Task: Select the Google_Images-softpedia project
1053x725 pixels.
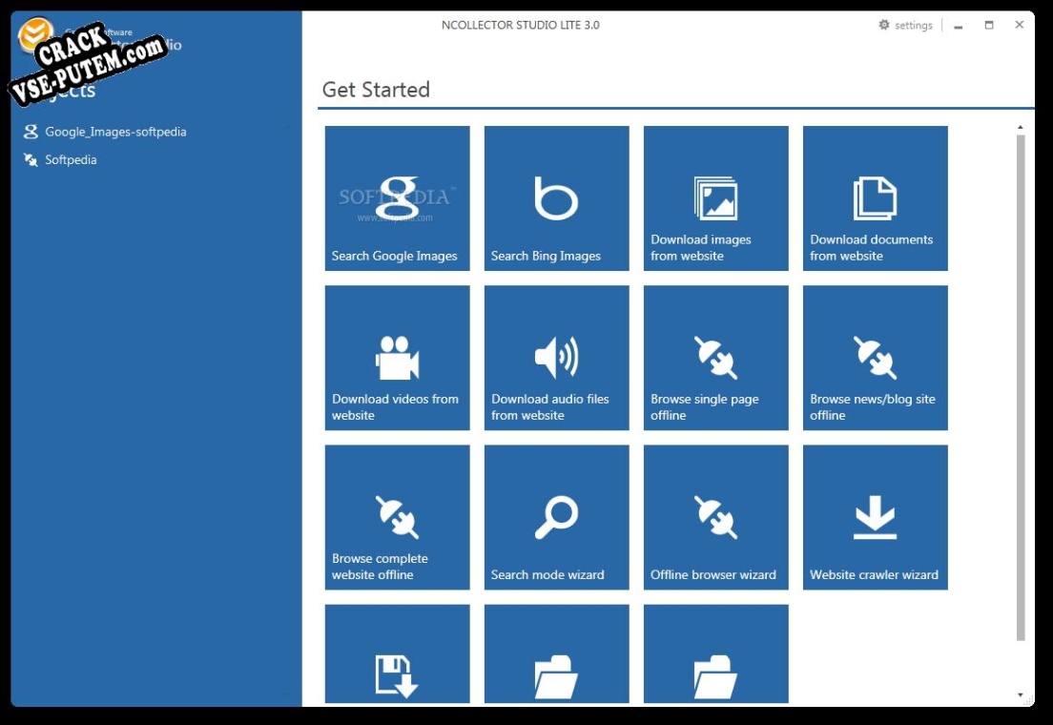Action: coord(105,132)
